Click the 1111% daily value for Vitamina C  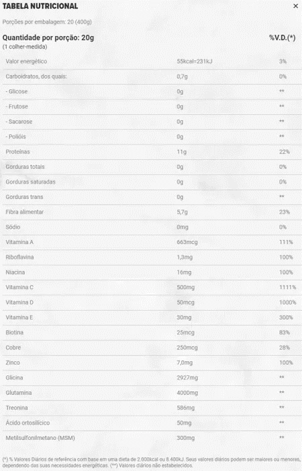(287, 287)
